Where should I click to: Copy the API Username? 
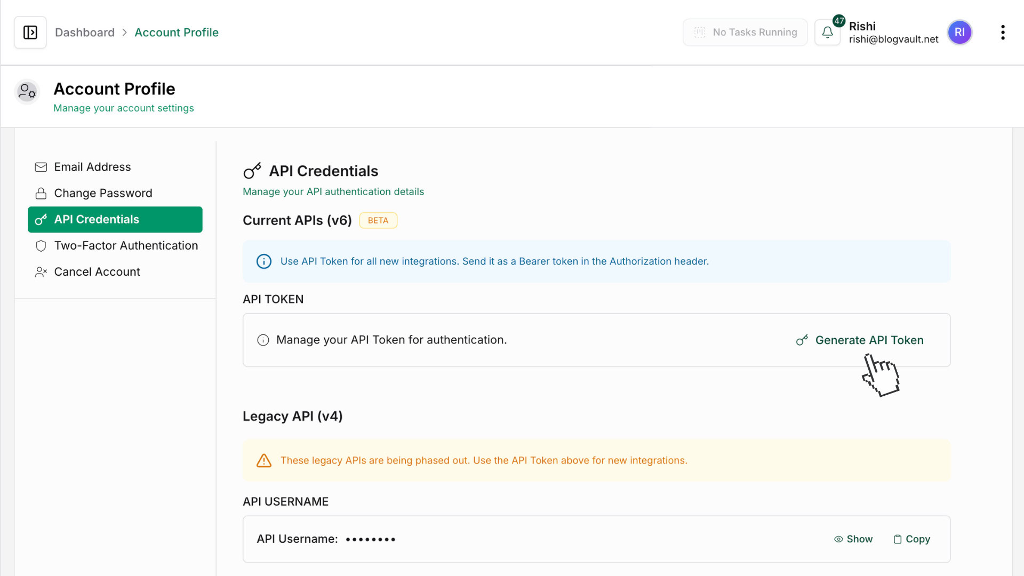pos(912,539)
